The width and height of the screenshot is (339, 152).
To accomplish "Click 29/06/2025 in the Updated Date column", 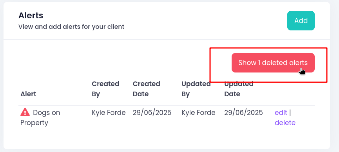I will 243,113.
